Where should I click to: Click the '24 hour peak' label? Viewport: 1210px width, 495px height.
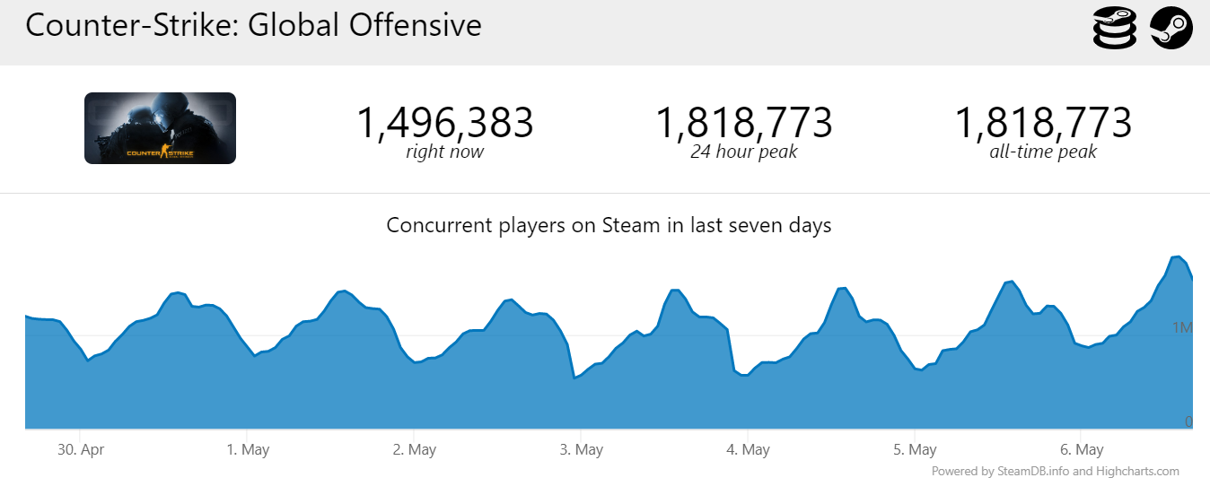click(743, 152)
